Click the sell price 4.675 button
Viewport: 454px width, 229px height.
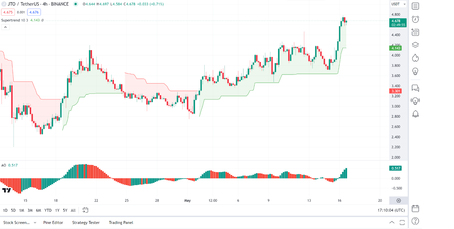pos(8,12)
